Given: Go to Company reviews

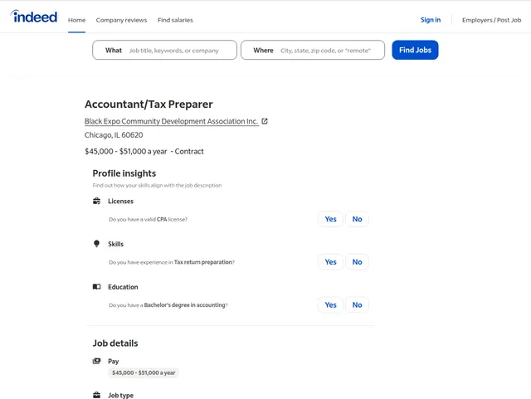Looking at the screenshot, I should pos(121,20).
